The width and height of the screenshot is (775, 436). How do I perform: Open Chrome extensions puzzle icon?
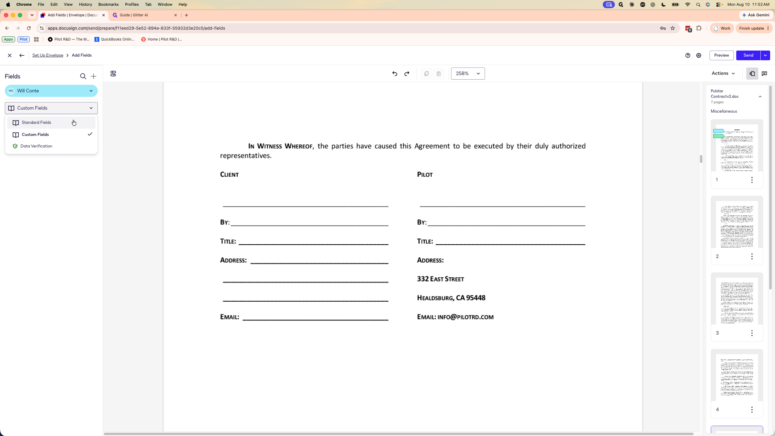click(x=699, y=28)
